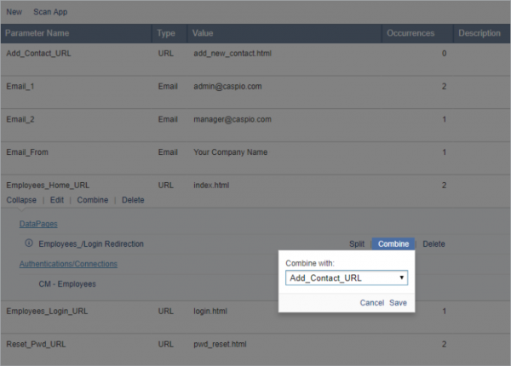Click the CM - Employees connection entry
This screenshot has height=366, width=511.
(x=67, y=283)
